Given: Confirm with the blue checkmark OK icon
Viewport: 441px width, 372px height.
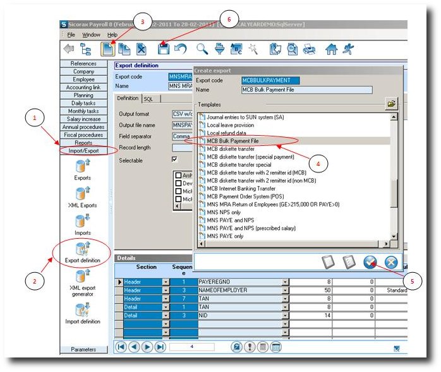Looking at the screenshot, I should click(x=370, y=263).
